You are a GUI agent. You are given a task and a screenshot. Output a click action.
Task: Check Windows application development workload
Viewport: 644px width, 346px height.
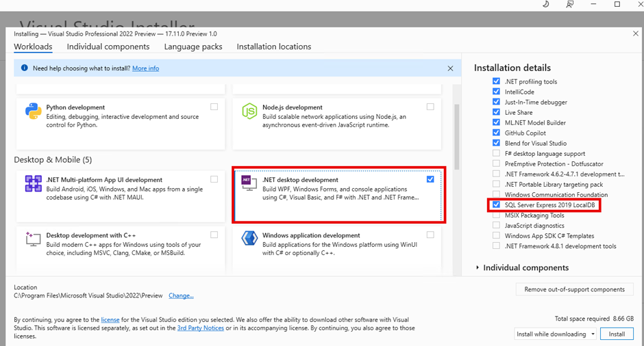point(430,235)
